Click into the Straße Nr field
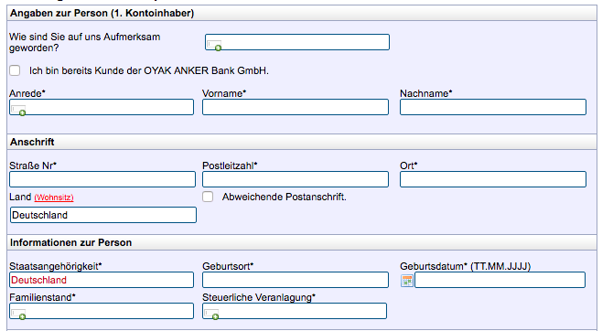 [102, 179]
